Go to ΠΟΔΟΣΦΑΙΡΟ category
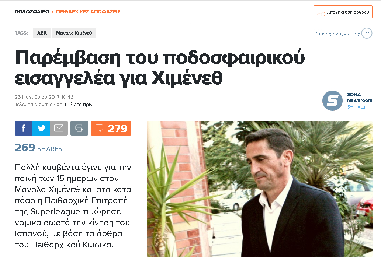Image resolution: width=381 pixels, height=267 pixels. [32, 12]
